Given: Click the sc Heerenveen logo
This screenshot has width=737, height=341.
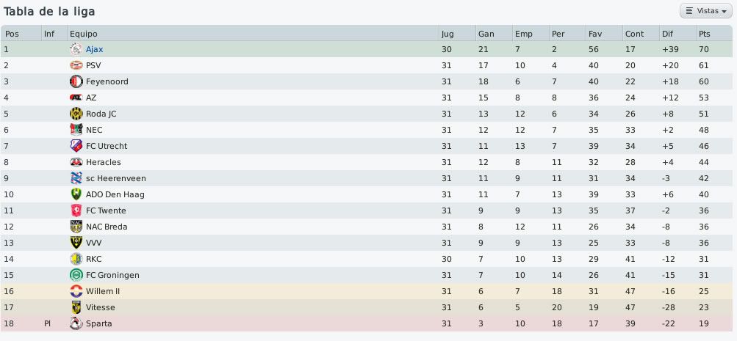Looking at the screenshot, I should pos(76,178).
